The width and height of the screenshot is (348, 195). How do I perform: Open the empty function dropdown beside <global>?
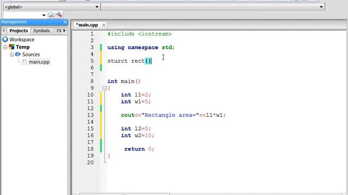pyautogui.click(x=213, y=7)
